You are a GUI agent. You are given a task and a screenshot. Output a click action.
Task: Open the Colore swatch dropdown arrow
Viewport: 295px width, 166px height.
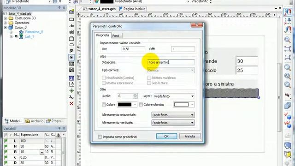135,105
